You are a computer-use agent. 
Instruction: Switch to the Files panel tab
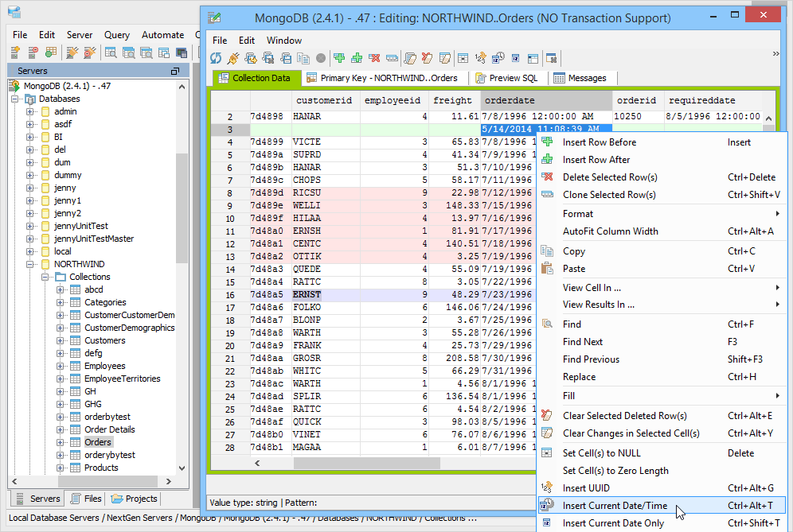point(85,499)
